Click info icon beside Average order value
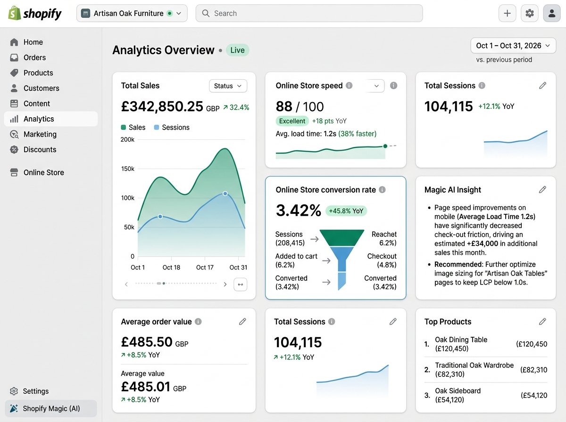The image size is (566, 422). [198, 322]
